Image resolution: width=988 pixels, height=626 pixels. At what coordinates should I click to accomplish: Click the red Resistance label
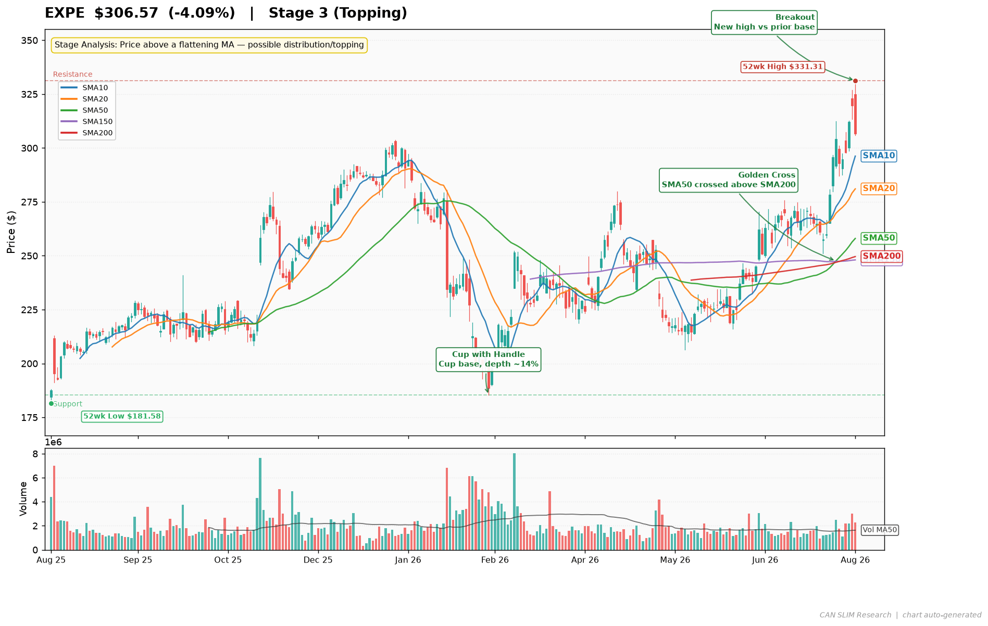point(72,74)
